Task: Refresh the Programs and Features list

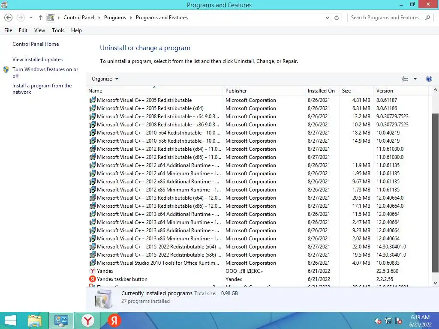Action: coord(337,18)
